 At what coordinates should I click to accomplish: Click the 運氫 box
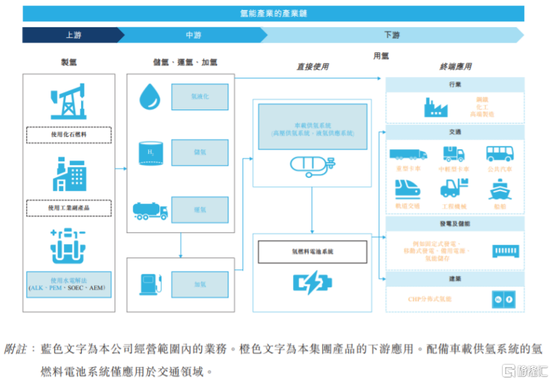[x=200, y=210]
